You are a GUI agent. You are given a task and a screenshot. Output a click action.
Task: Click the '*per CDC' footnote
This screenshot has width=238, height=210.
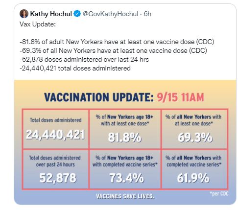tap(219, 194)
